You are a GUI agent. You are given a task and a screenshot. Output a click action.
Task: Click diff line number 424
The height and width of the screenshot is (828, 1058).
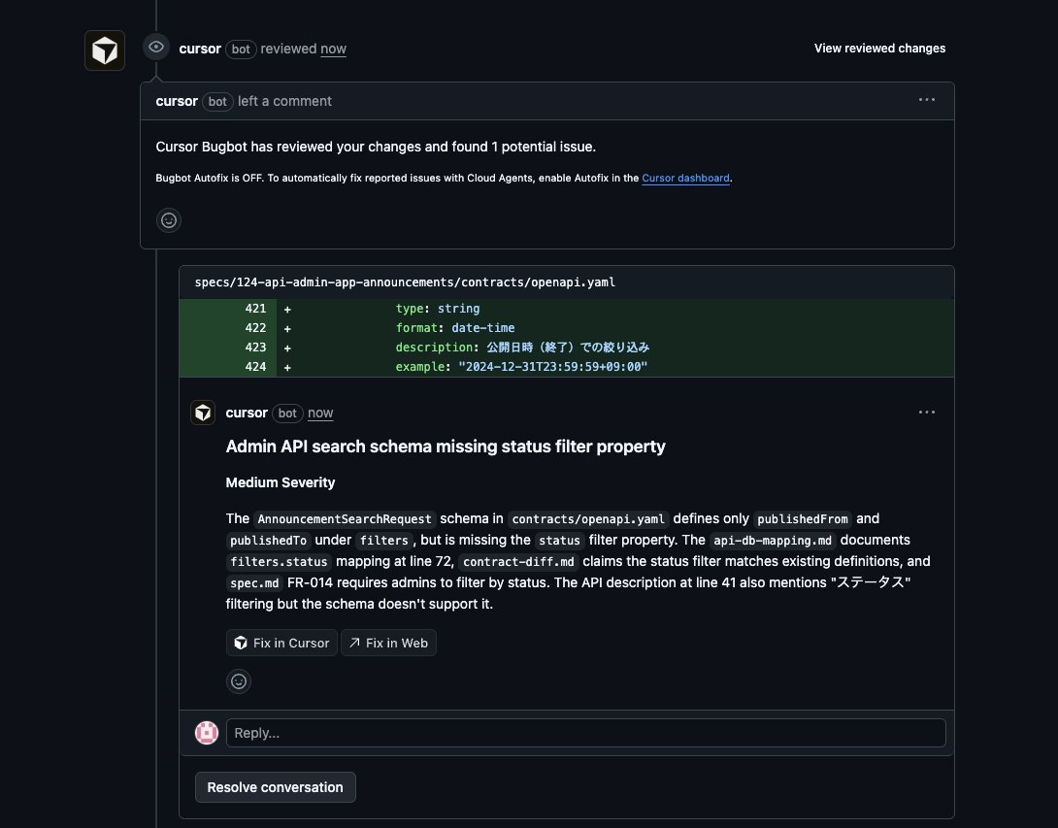click(x=255, y=367)
